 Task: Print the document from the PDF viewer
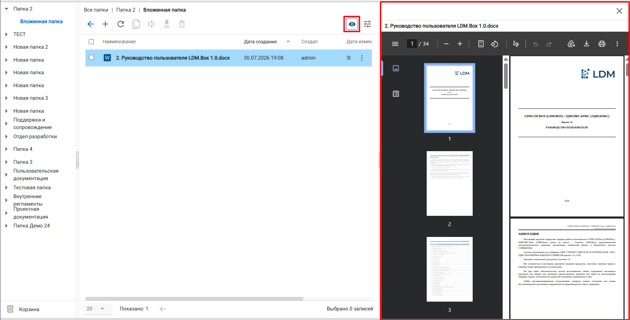(x=602, y=44)
